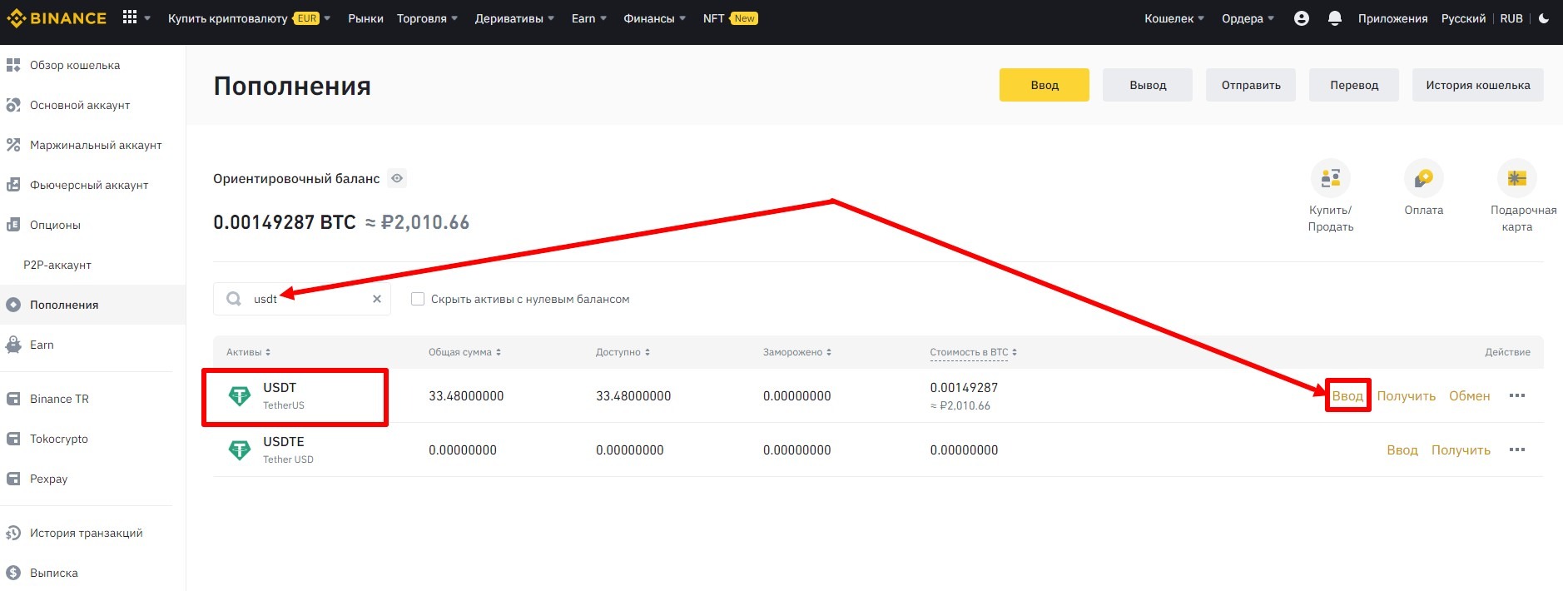Screen dimensions: 1563x591
Task: Click the usdt search input field
Action: tap(308, 299)
